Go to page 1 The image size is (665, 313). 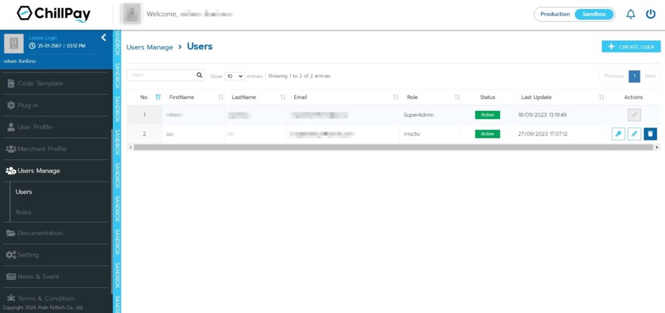634,76
